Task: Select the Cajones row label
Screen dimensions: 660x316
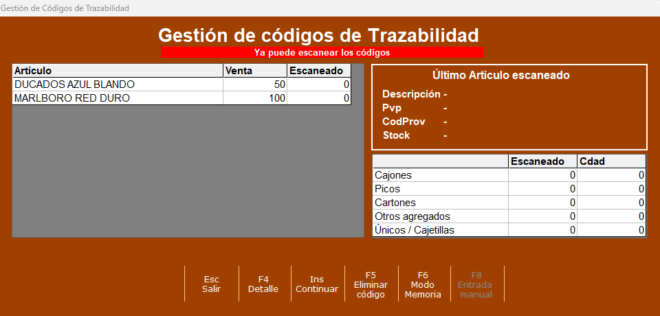Action: click(x=441, y=175)
